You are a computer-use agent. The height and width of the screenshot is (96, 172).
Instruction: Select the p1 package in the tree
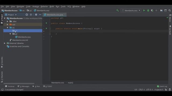(x=23, y=31)
